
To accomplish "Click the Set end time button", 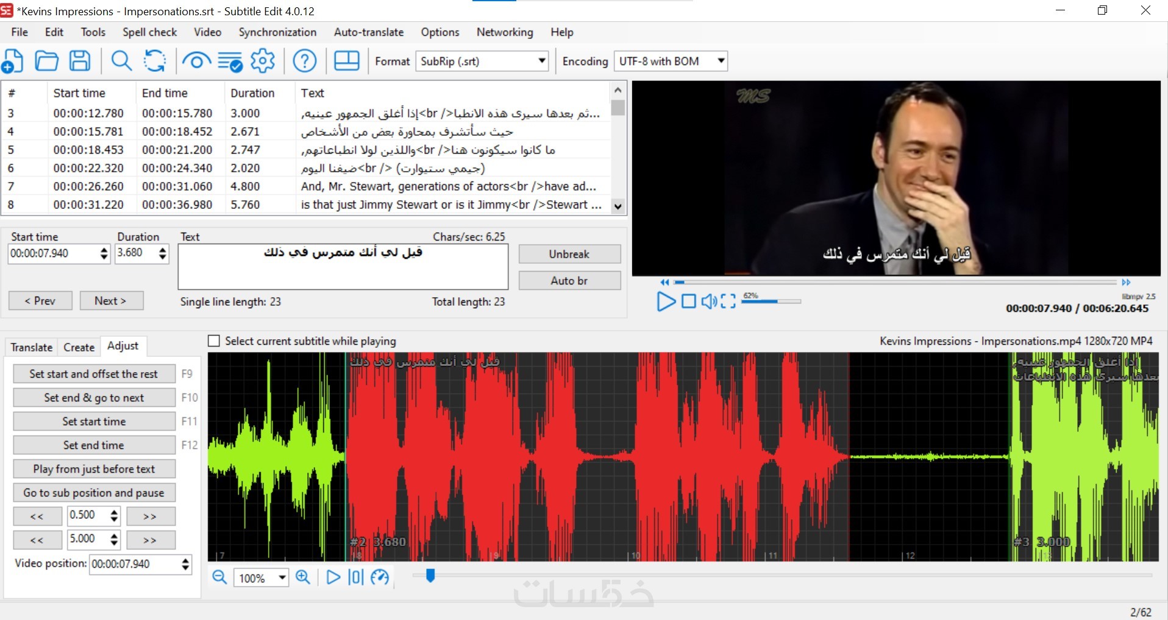I will (94, 445).
